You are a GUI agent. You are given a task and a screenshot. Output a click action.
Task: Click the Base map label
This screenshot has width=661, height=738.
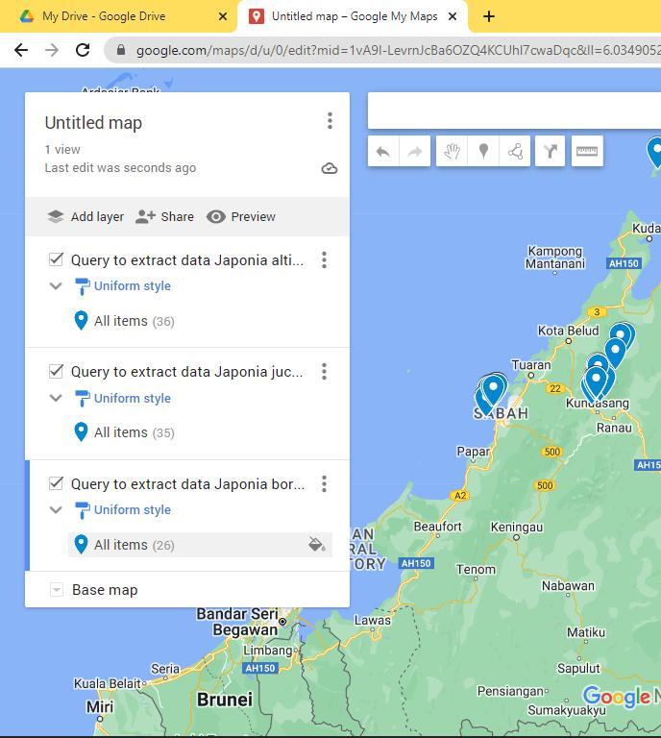105,590
